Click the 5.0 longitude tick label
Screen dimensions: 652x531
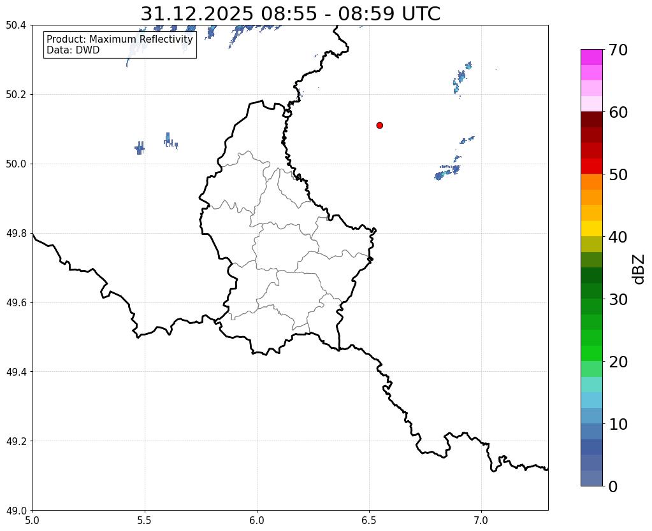point(33,520)
